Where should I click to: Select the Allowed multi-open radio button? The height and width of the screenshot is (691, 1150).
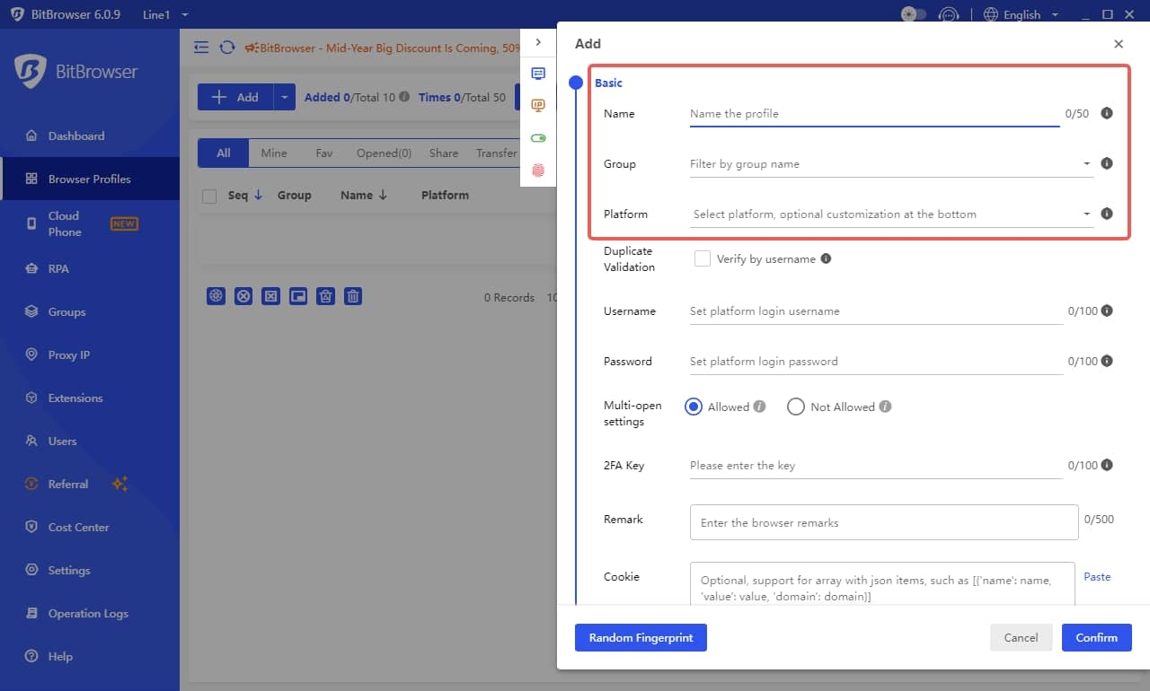(x=693, y=407)
